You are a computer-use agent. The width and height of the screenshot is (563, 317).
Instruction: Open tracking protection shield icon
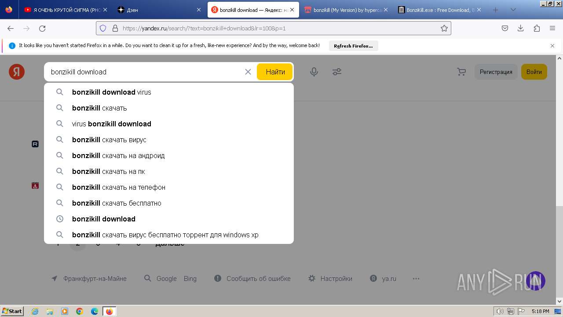pyautogui.click(x=103, y=28)
